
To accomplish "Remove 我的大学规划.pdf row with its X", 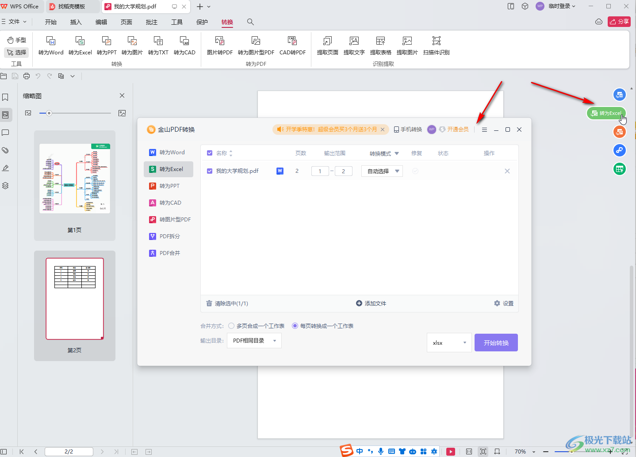I will [507, 171].
